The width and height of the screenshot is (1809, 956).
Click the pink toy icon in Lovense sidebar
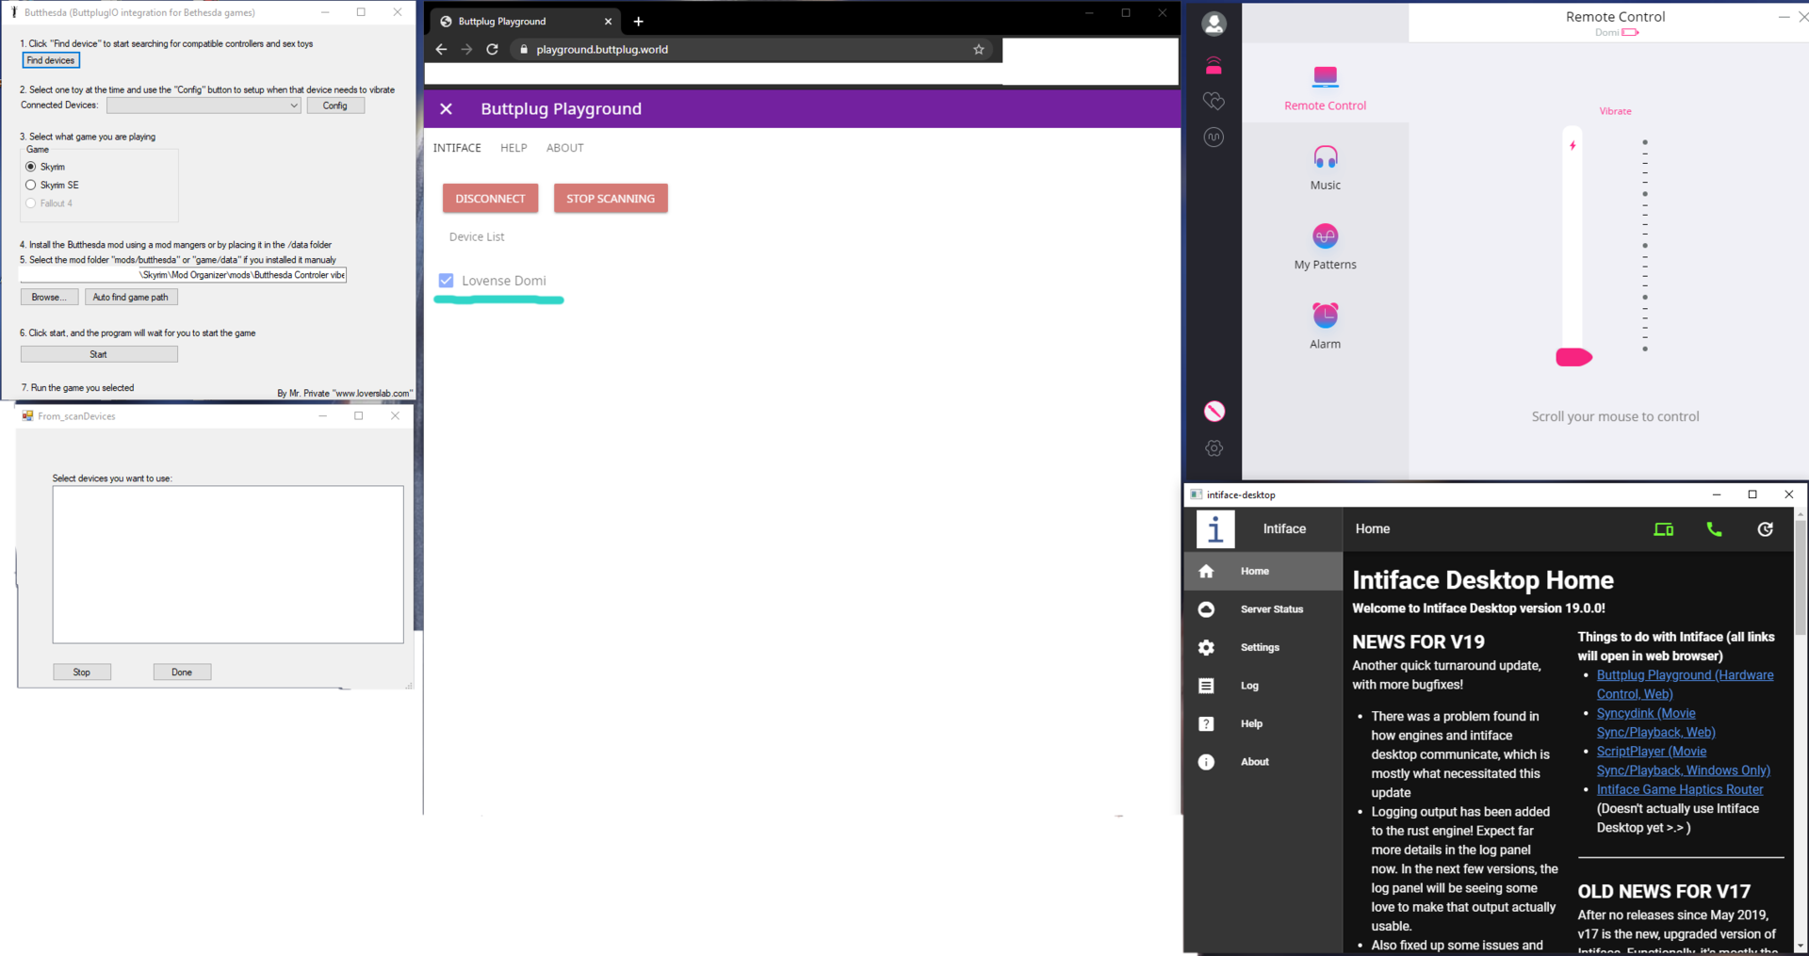[1214, 65]
